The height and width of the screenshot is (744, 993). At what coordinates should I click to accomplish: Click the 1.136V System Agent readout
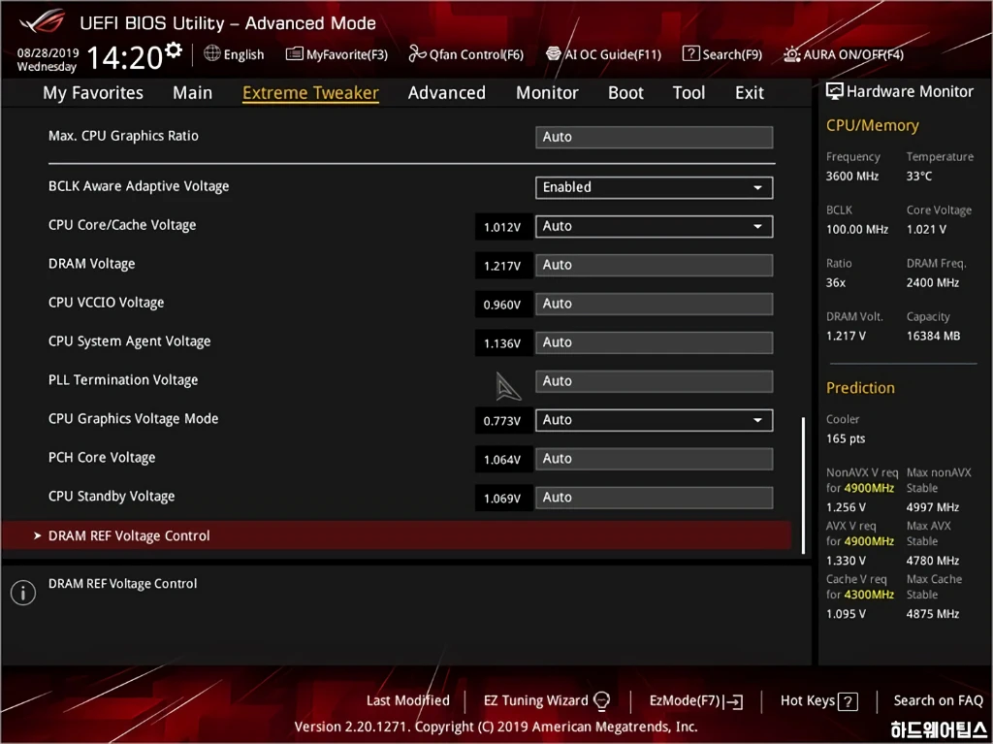(x=503, y=342)
